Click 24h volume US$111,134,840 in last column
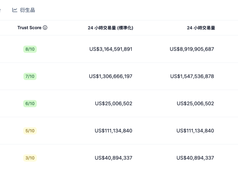 click(195, 131)
